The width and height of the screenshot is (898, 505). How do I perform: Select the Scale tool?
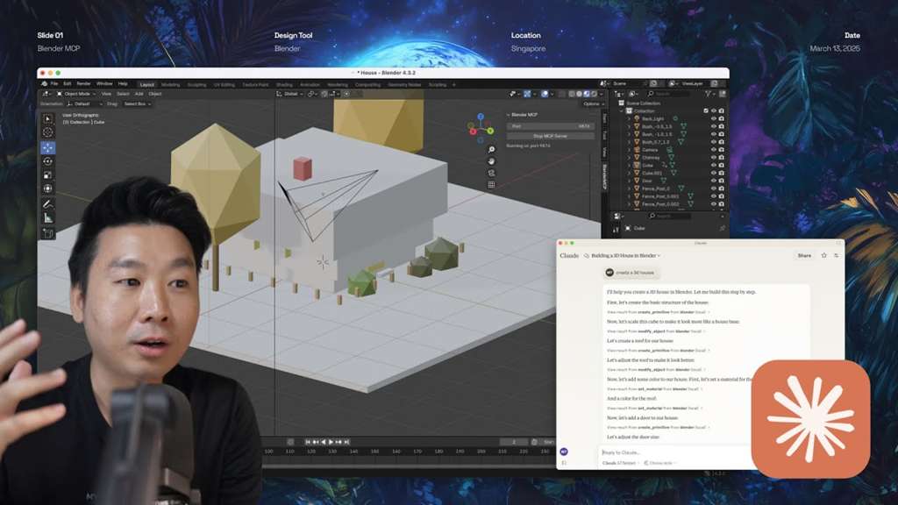pyautogui.click(x=48, y=175)
